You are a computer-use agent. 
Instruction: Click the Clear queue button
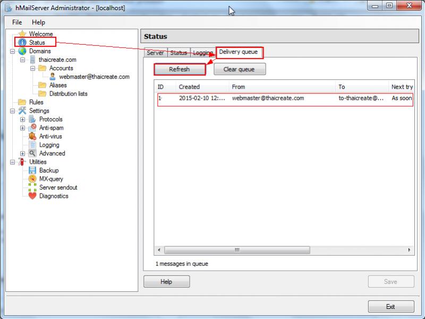pyautogui.click(x=240, y=69)
